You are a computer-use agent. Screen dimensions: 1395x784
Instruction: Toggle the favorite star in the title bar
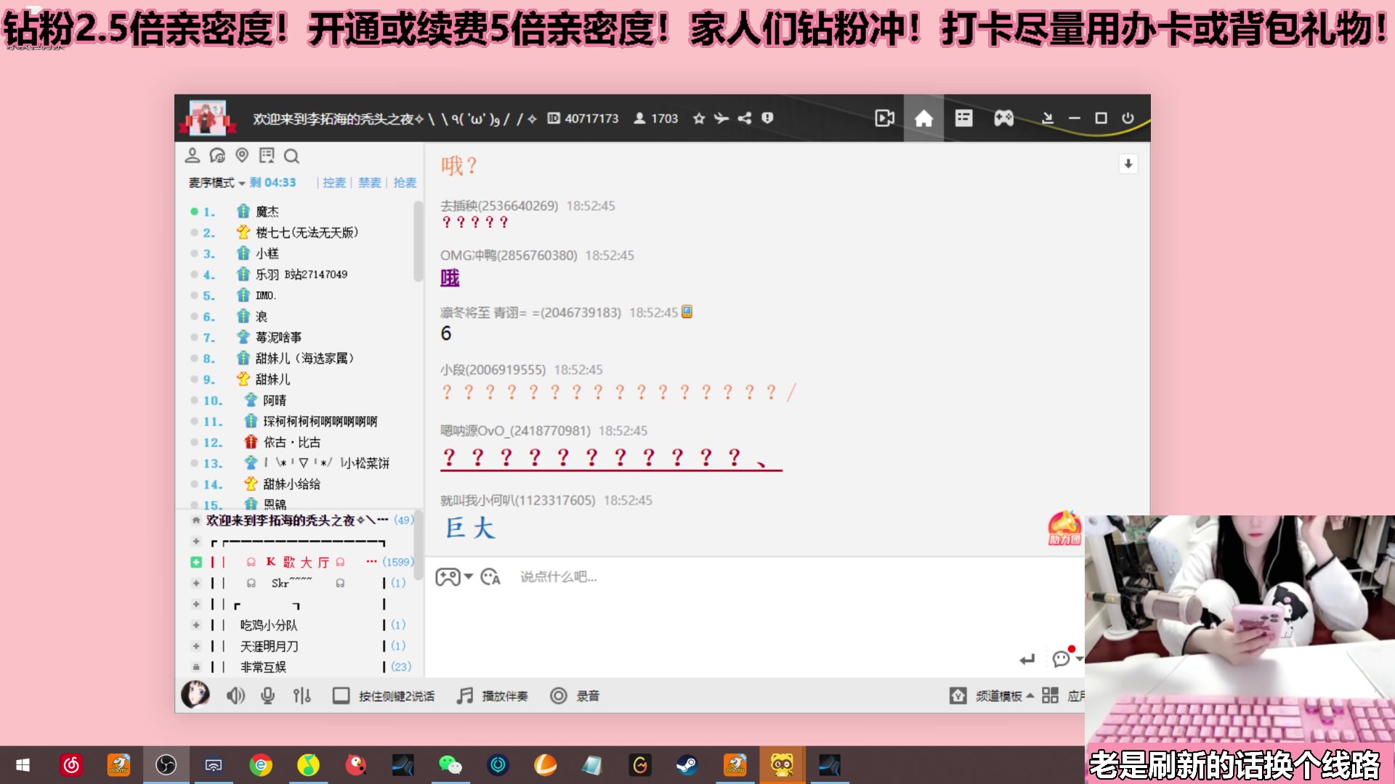(x=698, y=118)
